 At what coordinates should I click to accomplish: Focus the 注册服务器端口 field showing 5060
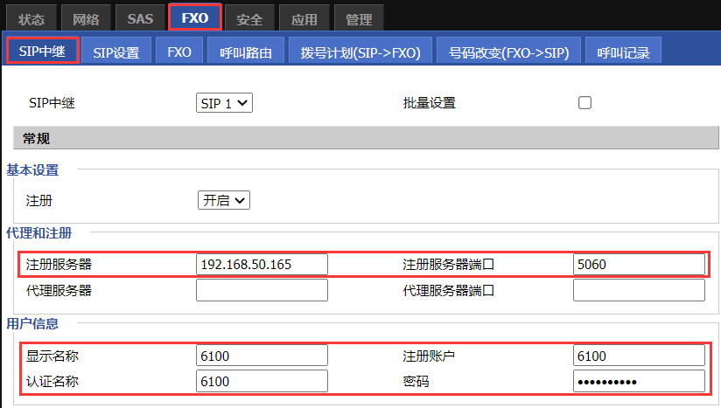[639, 265]
